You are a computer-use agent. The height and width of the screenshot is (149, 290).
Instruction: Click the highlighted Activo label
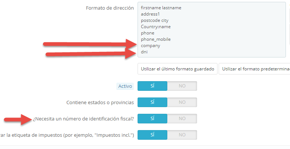[x=125, y=86]
